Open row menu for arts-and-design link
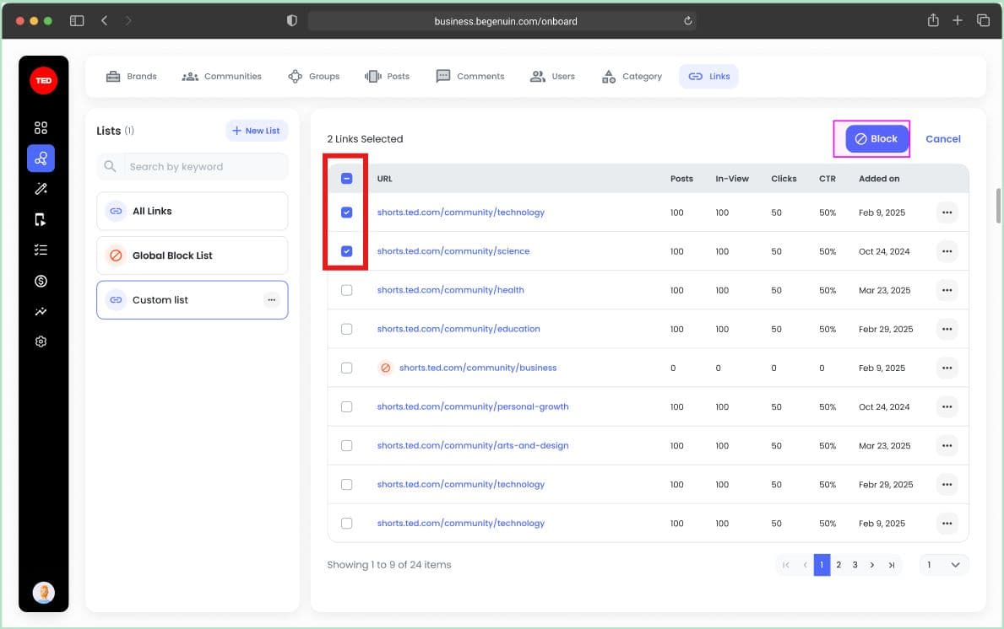Screen dimensions: 1004x629 coord(947,445)
